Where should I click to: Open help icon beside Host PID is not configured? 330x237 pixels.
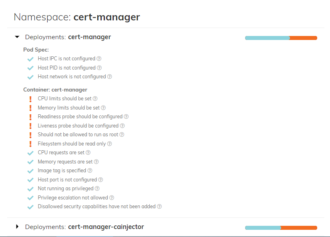[x=99, y=68]
